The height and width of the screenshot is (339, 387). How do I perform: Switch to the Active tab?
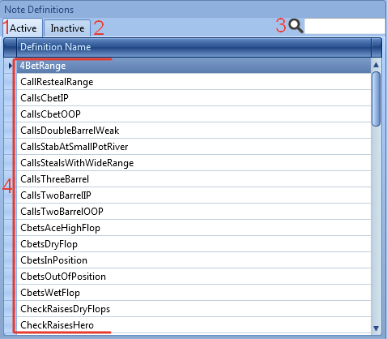click(x=23, y=28)
